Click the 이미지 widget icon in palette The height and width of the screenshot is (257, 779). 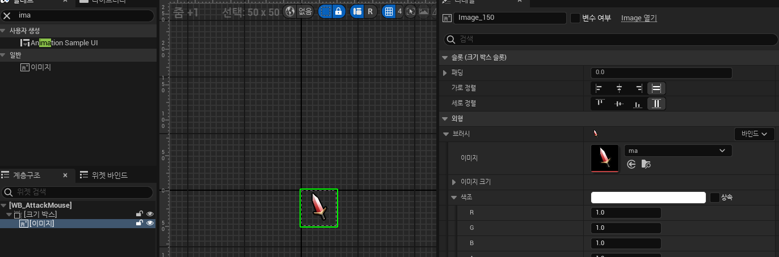24,67
